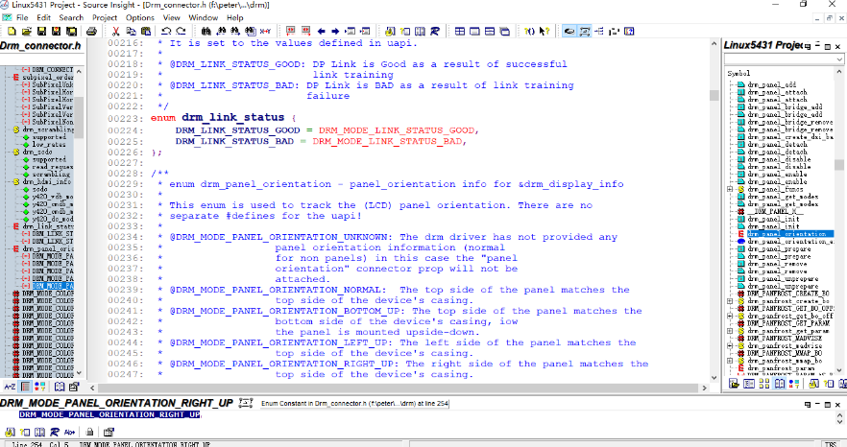The height and width of the screenshot is (447, 847).
Task: Click the Go Back blue left arrow
Action: 321,31
